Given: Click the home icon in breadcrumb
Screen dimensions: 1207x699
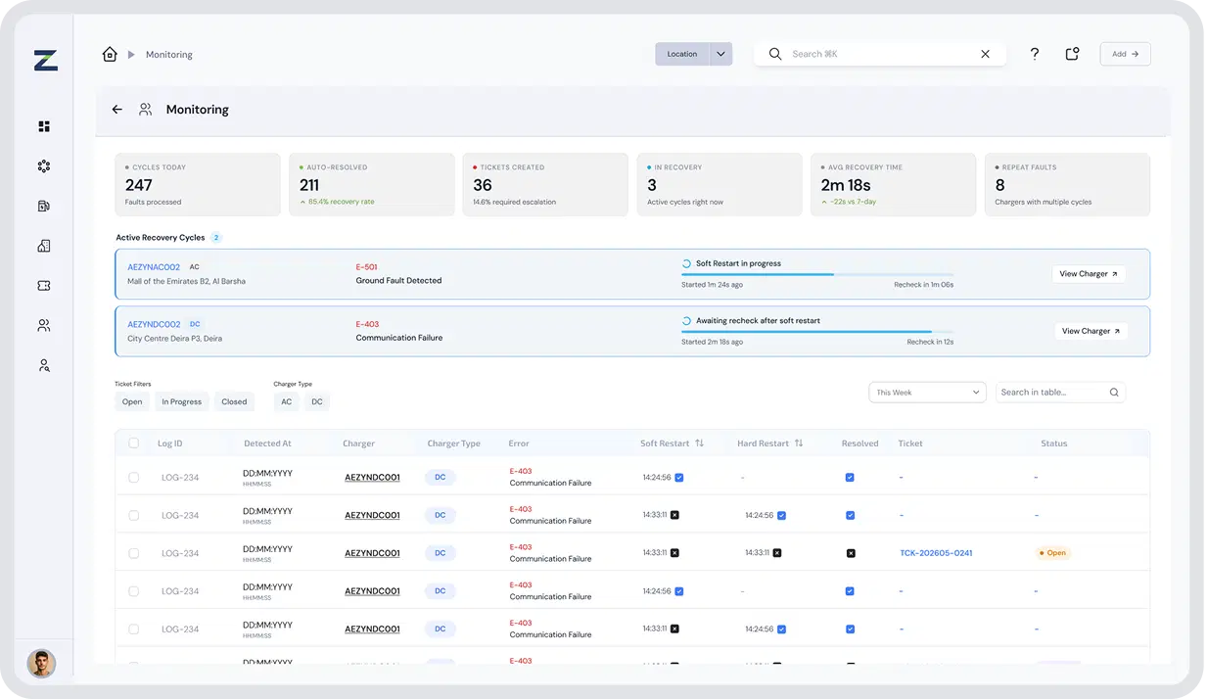Looking at the screenshot, I should pyautogui.click(x=110, y=54).
